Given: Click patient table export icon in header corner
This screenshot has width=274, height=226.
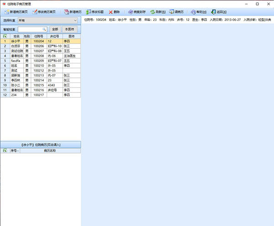Looking at the screenshot, I should coord(5,36).
